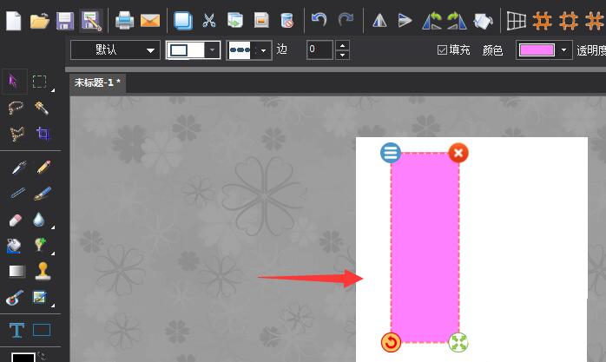Screen dimensions: 606x362
Task: Click the pink fill color swatch
Action: point(537,49)
